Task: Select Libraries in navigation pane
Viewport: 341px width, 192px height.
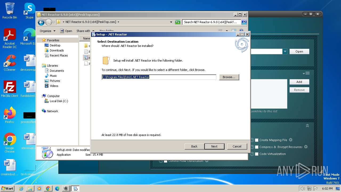Action: [52, 66]
